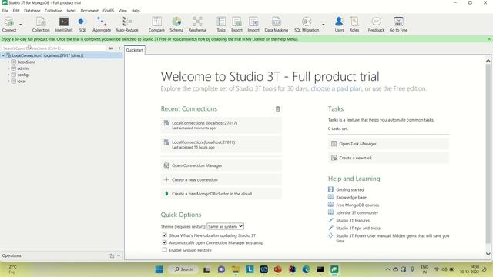Image resolution: width=493 pixels, height=277 pixels.
Task: Open the Document menu
Action: coord(89,11)
